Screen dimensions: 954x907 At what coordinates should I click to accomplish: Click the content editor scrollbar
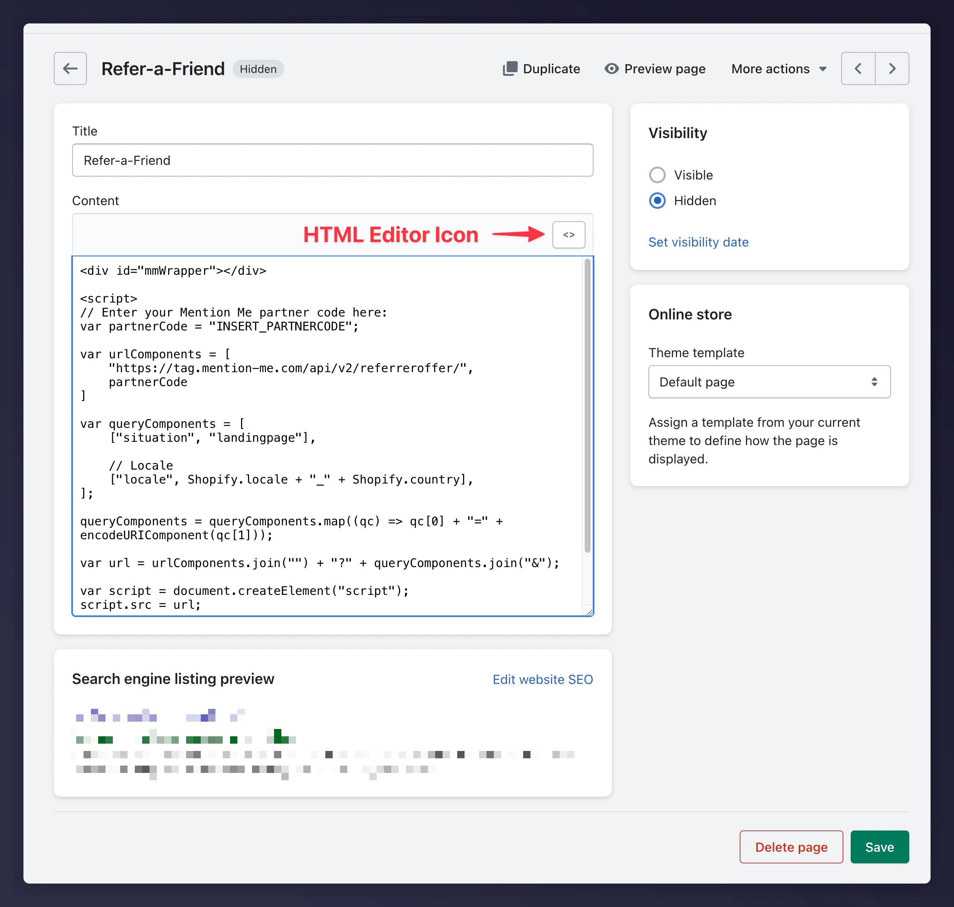(588, 405)
